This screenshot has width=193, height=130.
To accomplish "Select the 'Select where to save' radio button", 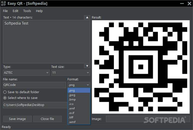I will coord(5,98).
